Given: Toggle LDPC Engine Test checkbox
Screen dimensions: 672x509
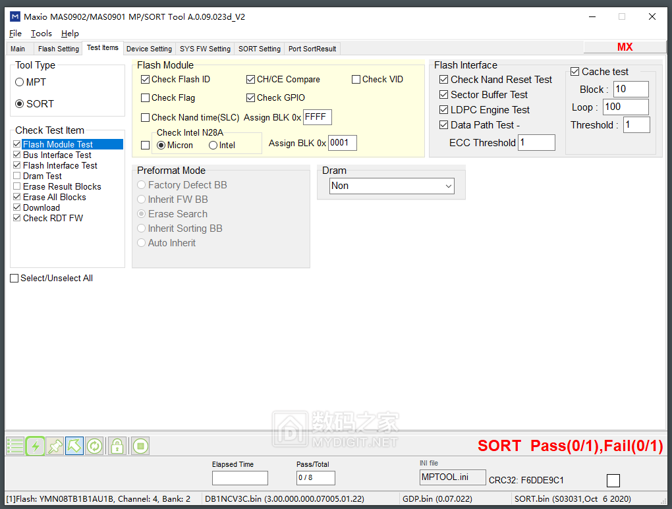Looking at the screenshot, I should (444, 110).
